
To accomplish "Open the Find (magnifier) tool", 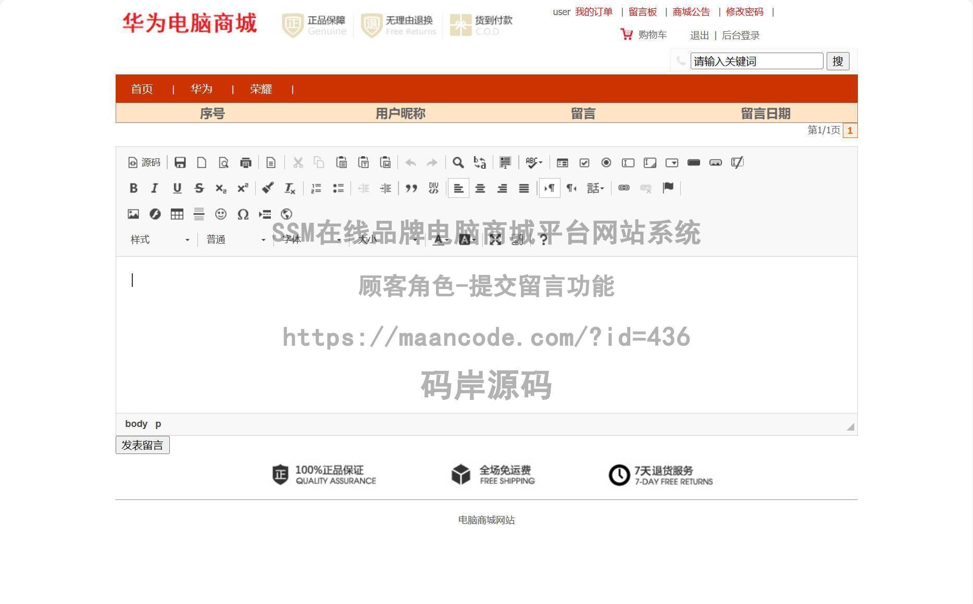I will click(x=458, y=162).
